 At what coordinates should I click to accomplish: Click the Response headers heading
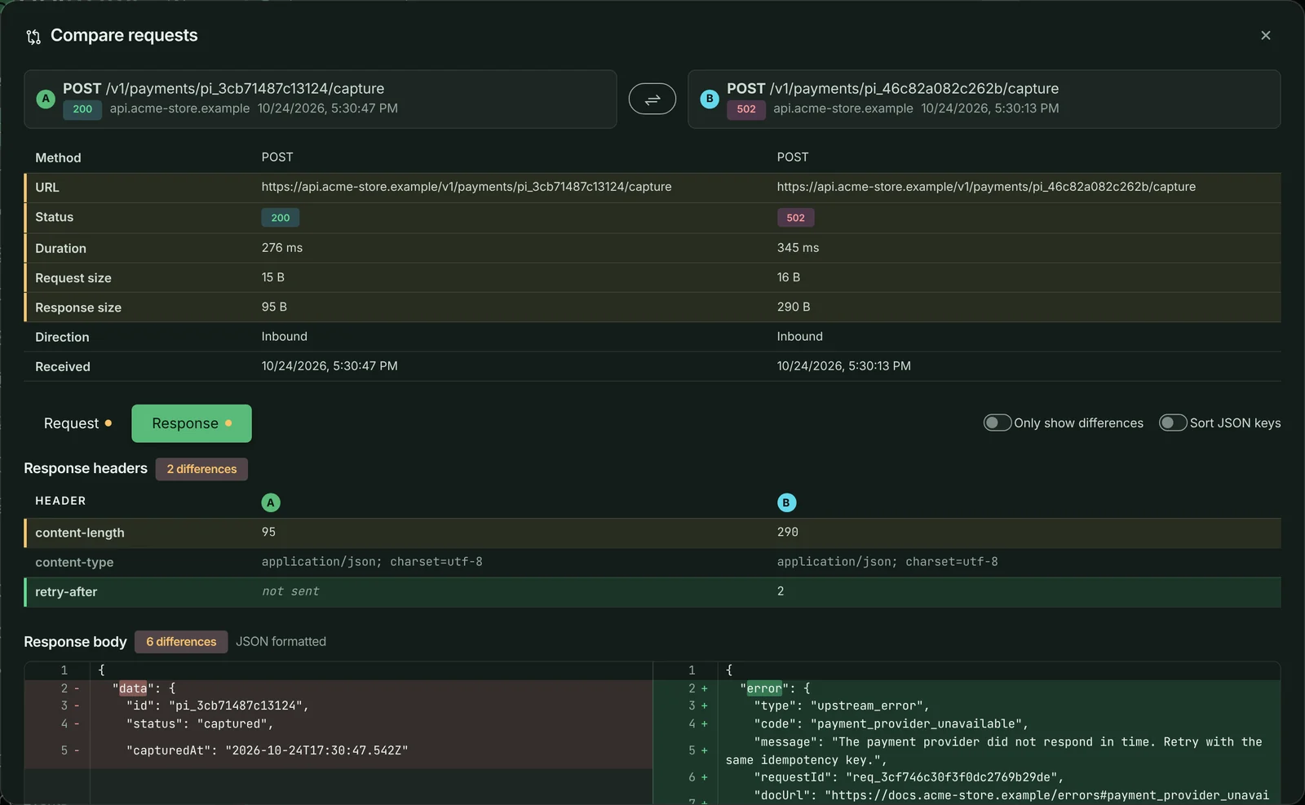coord(86,468)
